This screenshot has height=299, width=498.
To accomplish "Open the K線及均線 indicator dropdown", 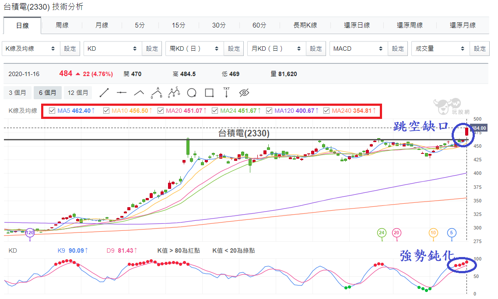I will click(31, 49).
